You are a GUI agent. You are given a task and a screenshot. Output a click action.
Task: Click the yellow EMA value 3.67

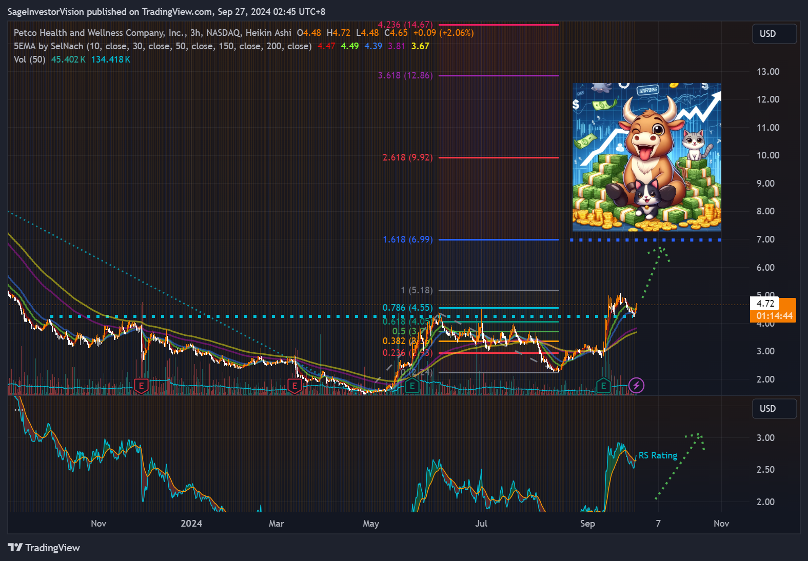coord(420,46)
